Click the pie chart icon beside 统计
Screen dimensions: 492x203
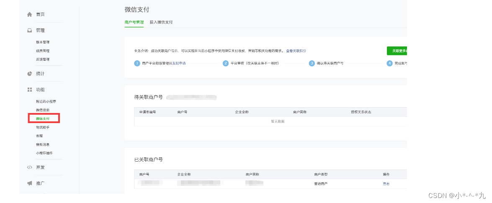point(29,74)
